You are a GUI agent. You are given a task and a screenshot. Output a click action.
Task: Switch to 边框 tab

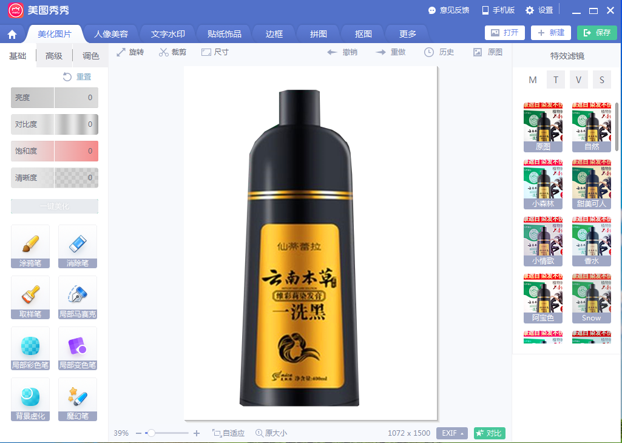tap(274, 34)
